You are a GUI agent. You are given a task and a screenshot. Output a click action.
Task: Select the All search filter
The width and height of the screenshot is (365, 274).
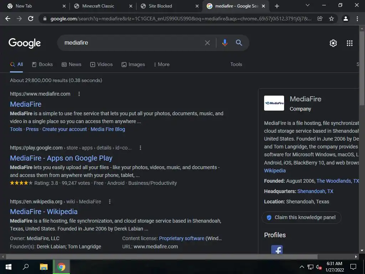click(16, 65)
